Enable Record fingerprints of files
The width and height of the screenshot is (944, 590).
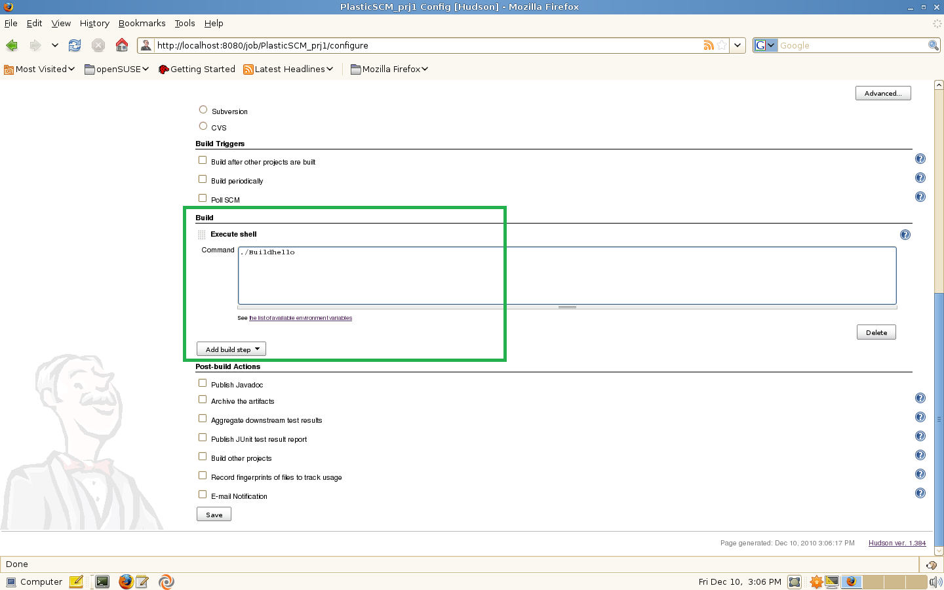coord(203,475)
